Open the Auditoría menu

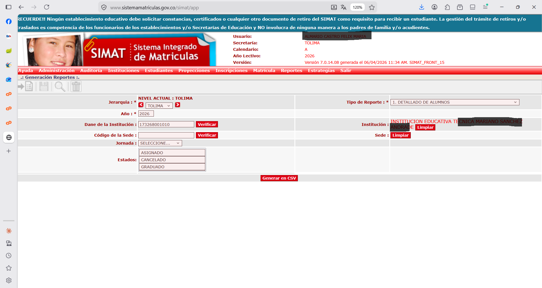point(91,71)
